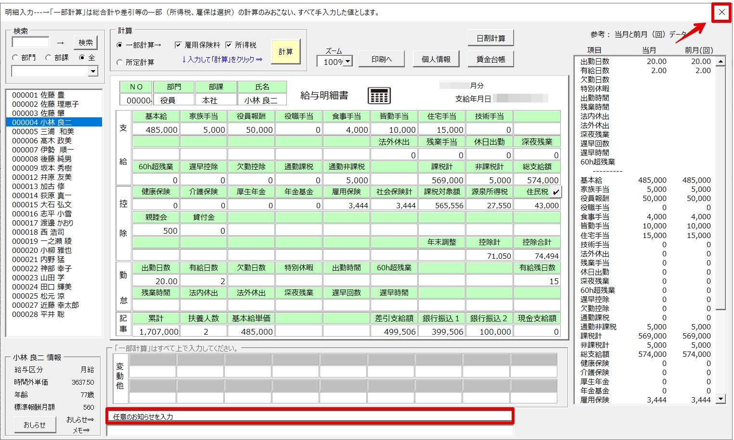Toggle the 雇用保険料 checkbox
This screenshot has width=734, height=440.
pyautogui.click(x=178, y=45)
